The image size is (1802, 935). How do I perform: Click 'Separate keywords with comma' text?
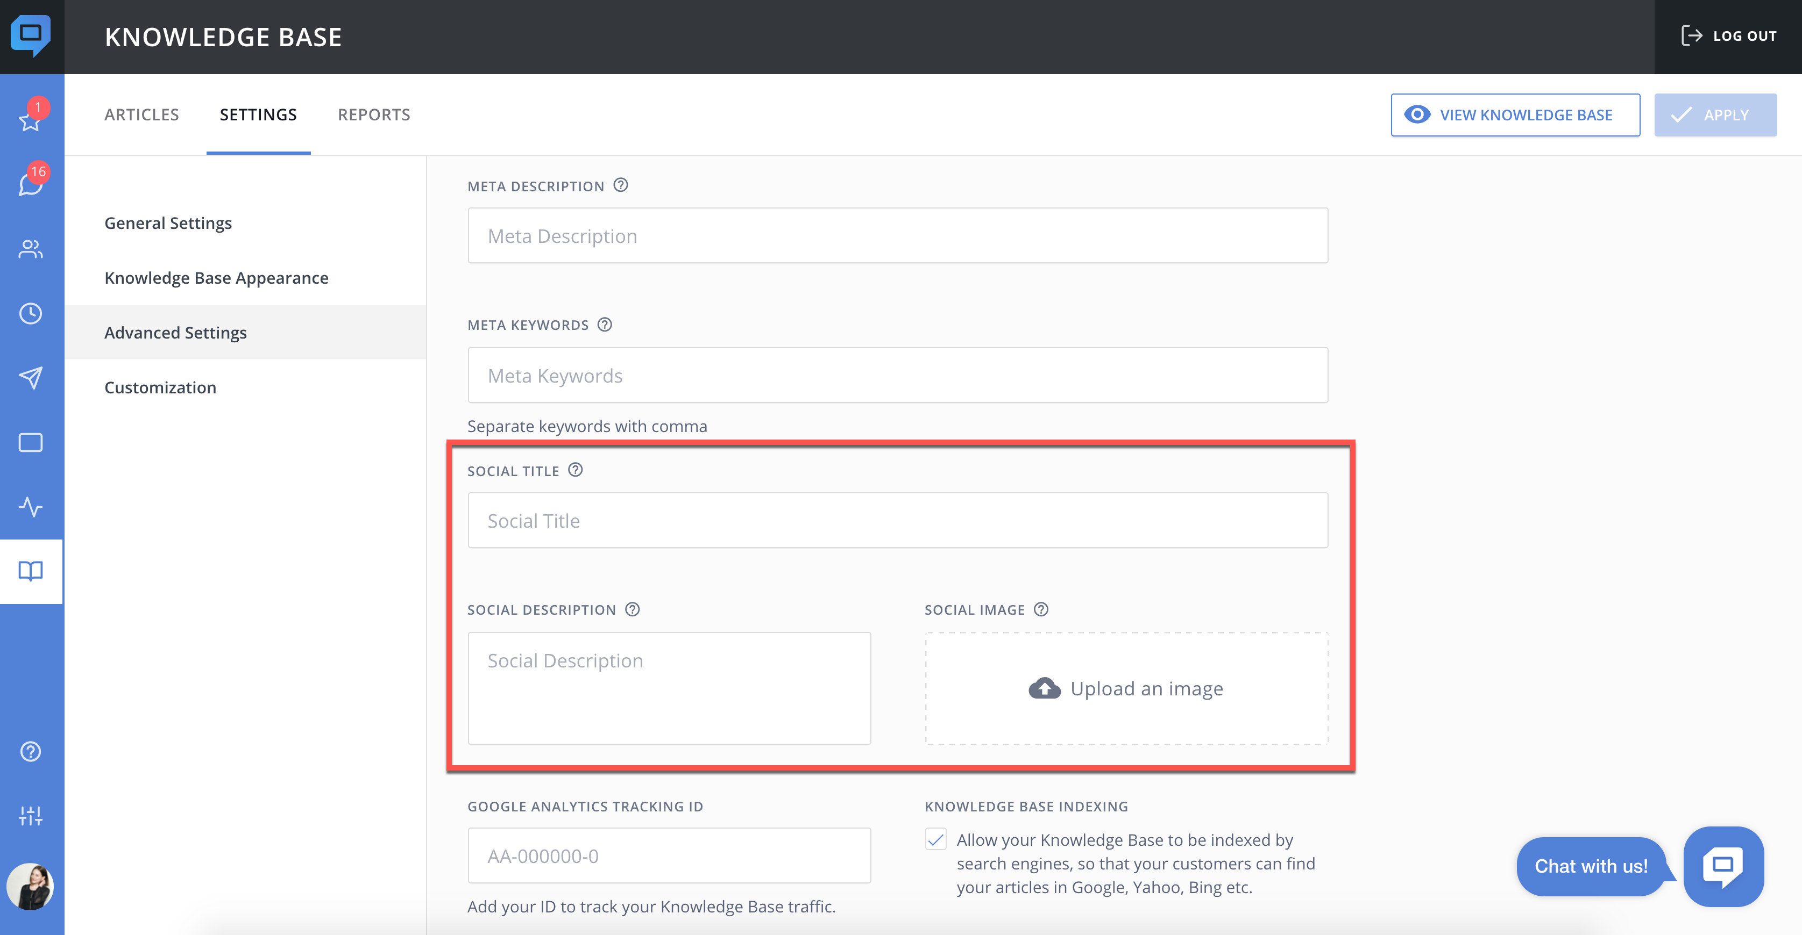(x=587, y=426)
